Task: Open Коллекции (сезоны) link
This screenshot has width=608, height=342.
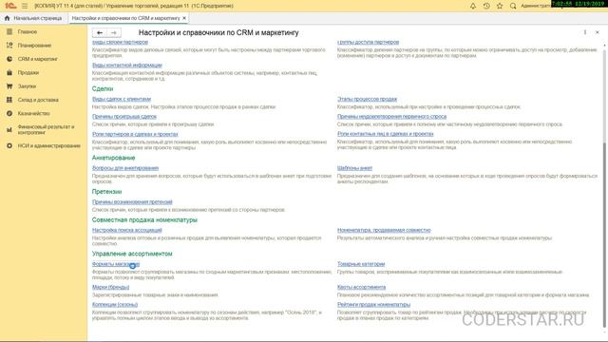Action: 115,304
